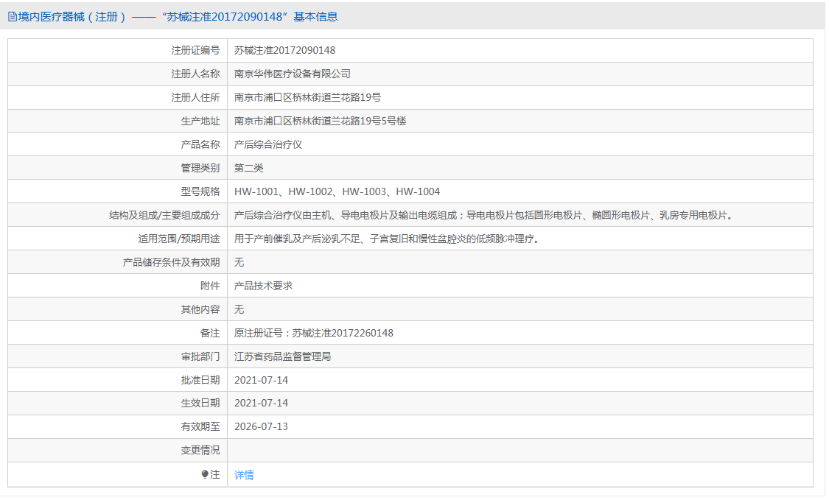Screen dimensions: 829x500
Task: Select the approving department 江苏省药品监督管理局
Action: coord(282,356)
